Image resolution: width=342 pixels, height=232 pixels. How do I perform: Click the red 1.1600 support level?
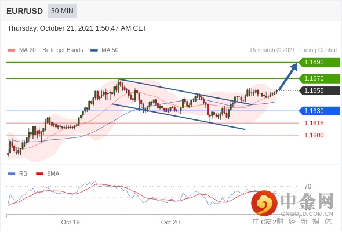tap(314, 135)
